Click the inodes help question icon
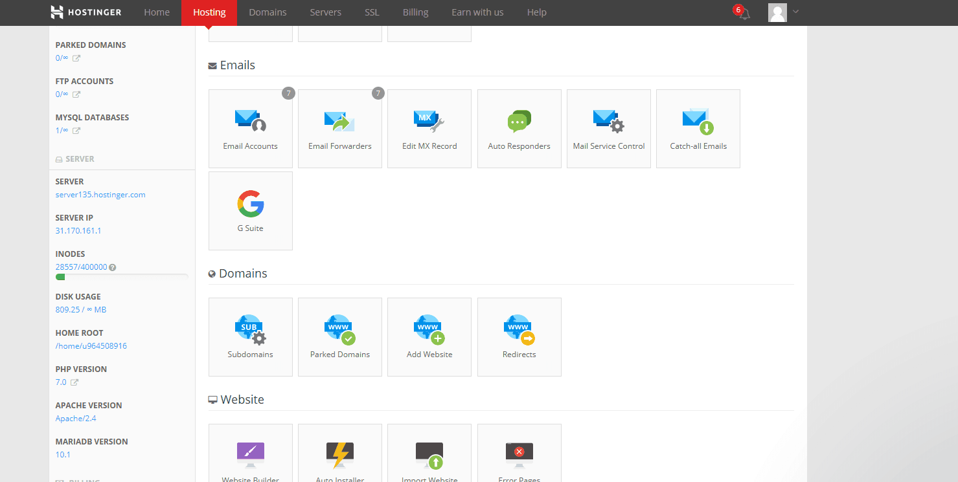The height and width of the screenshot is (482, 958). 113,267
